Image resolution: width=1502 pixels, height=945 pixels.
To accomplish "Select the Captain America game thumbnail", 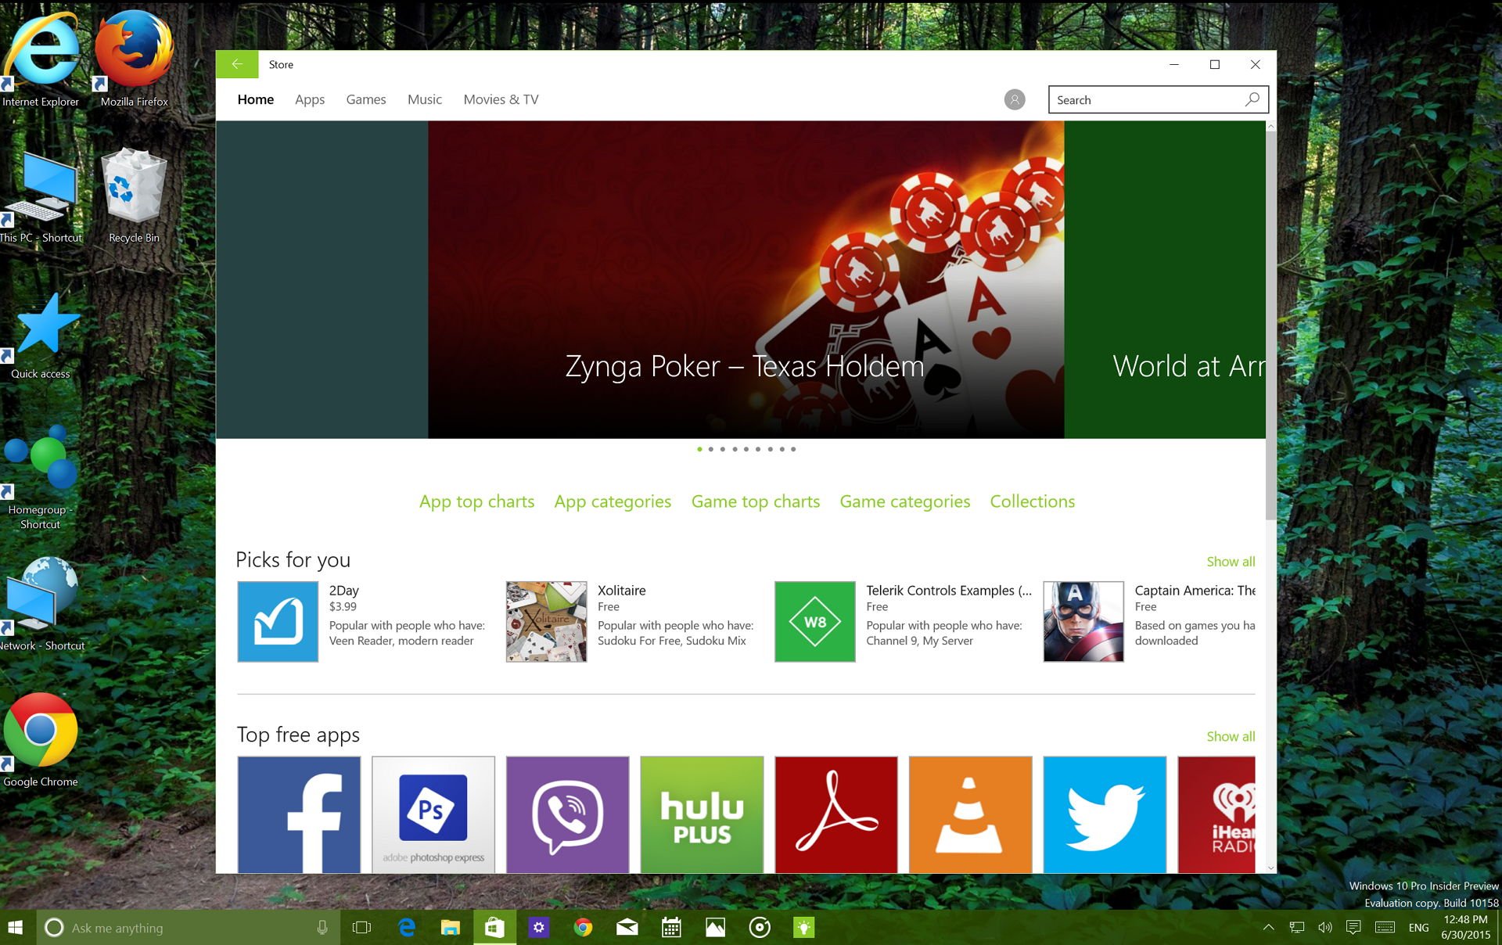I will pos(1083,622).
